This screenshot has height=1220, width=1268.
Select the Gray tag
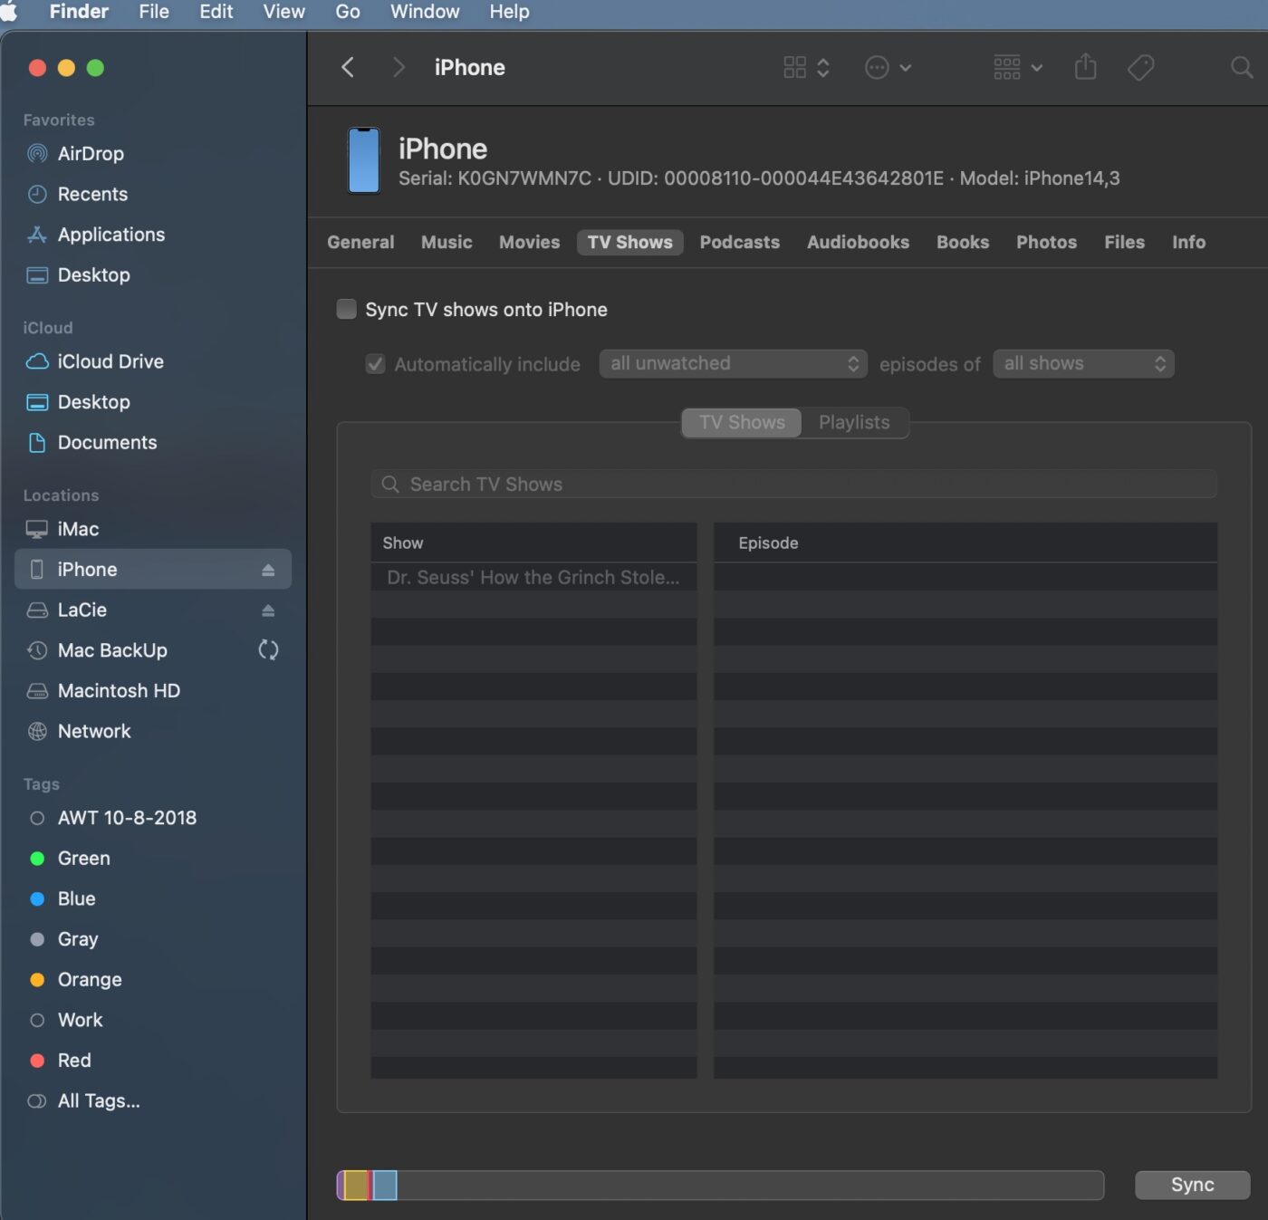tap(78, 939)
